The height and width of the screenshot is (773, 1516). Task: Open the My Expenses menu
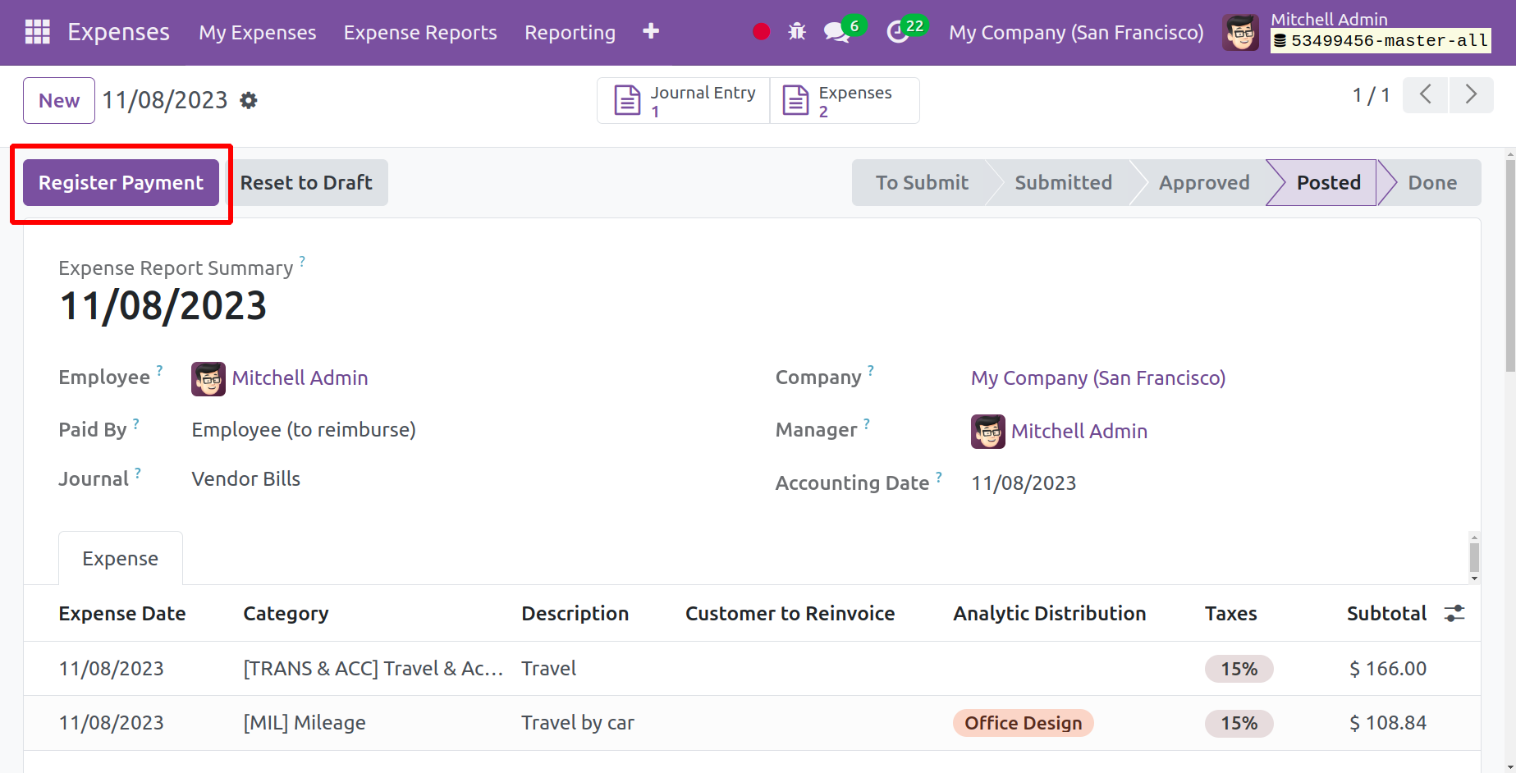click(x=258, y=33)
